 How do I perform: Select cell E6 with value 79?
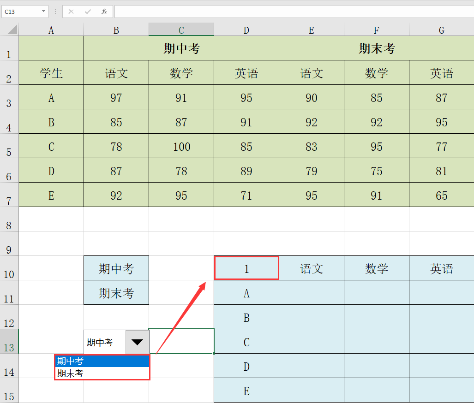coord(312,171)
